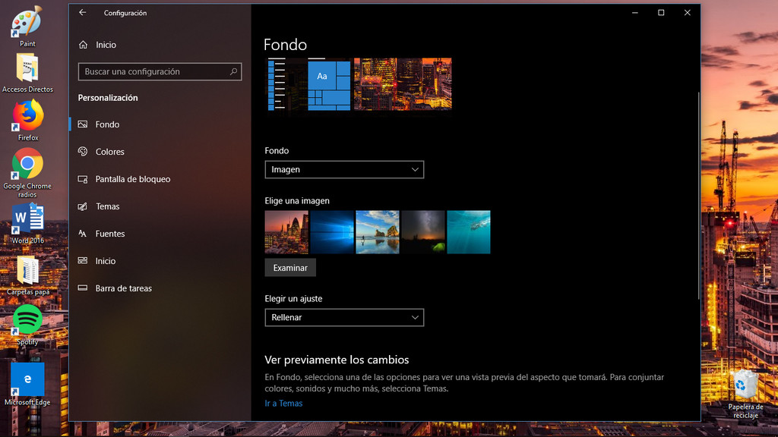Click the Examinar button
Image resolution: width=778 pixels, height=437 pixels.
(289, 267)
